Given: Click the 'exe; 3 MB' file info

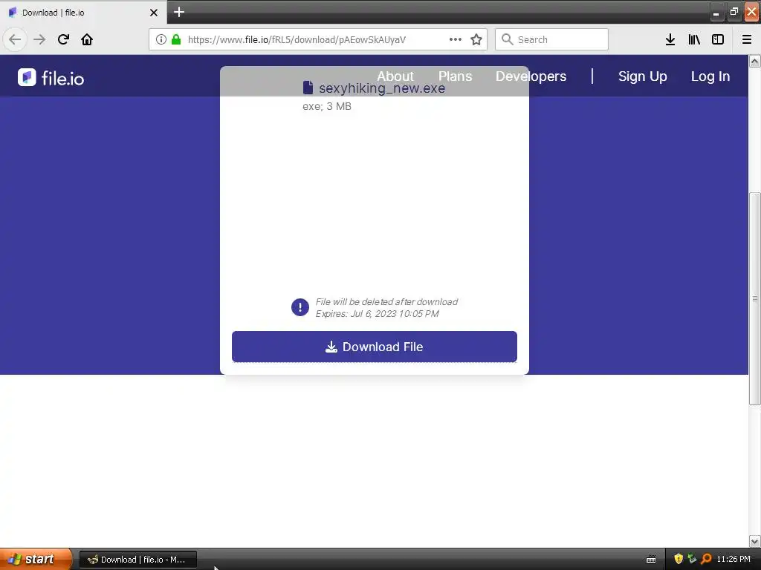Looking at the screenshot, I should point(327,106).
